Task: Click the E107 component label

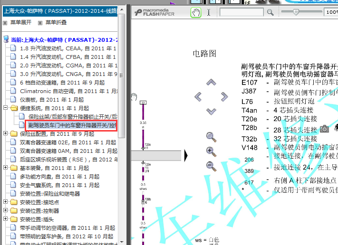Action: click(250, 83)
